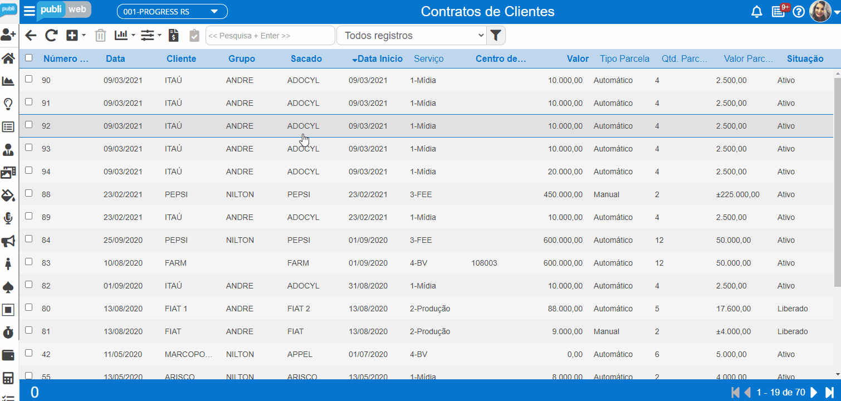
Task: Sort by the Sacado column header
Action: pyautogui.click(x=306, y=58)
